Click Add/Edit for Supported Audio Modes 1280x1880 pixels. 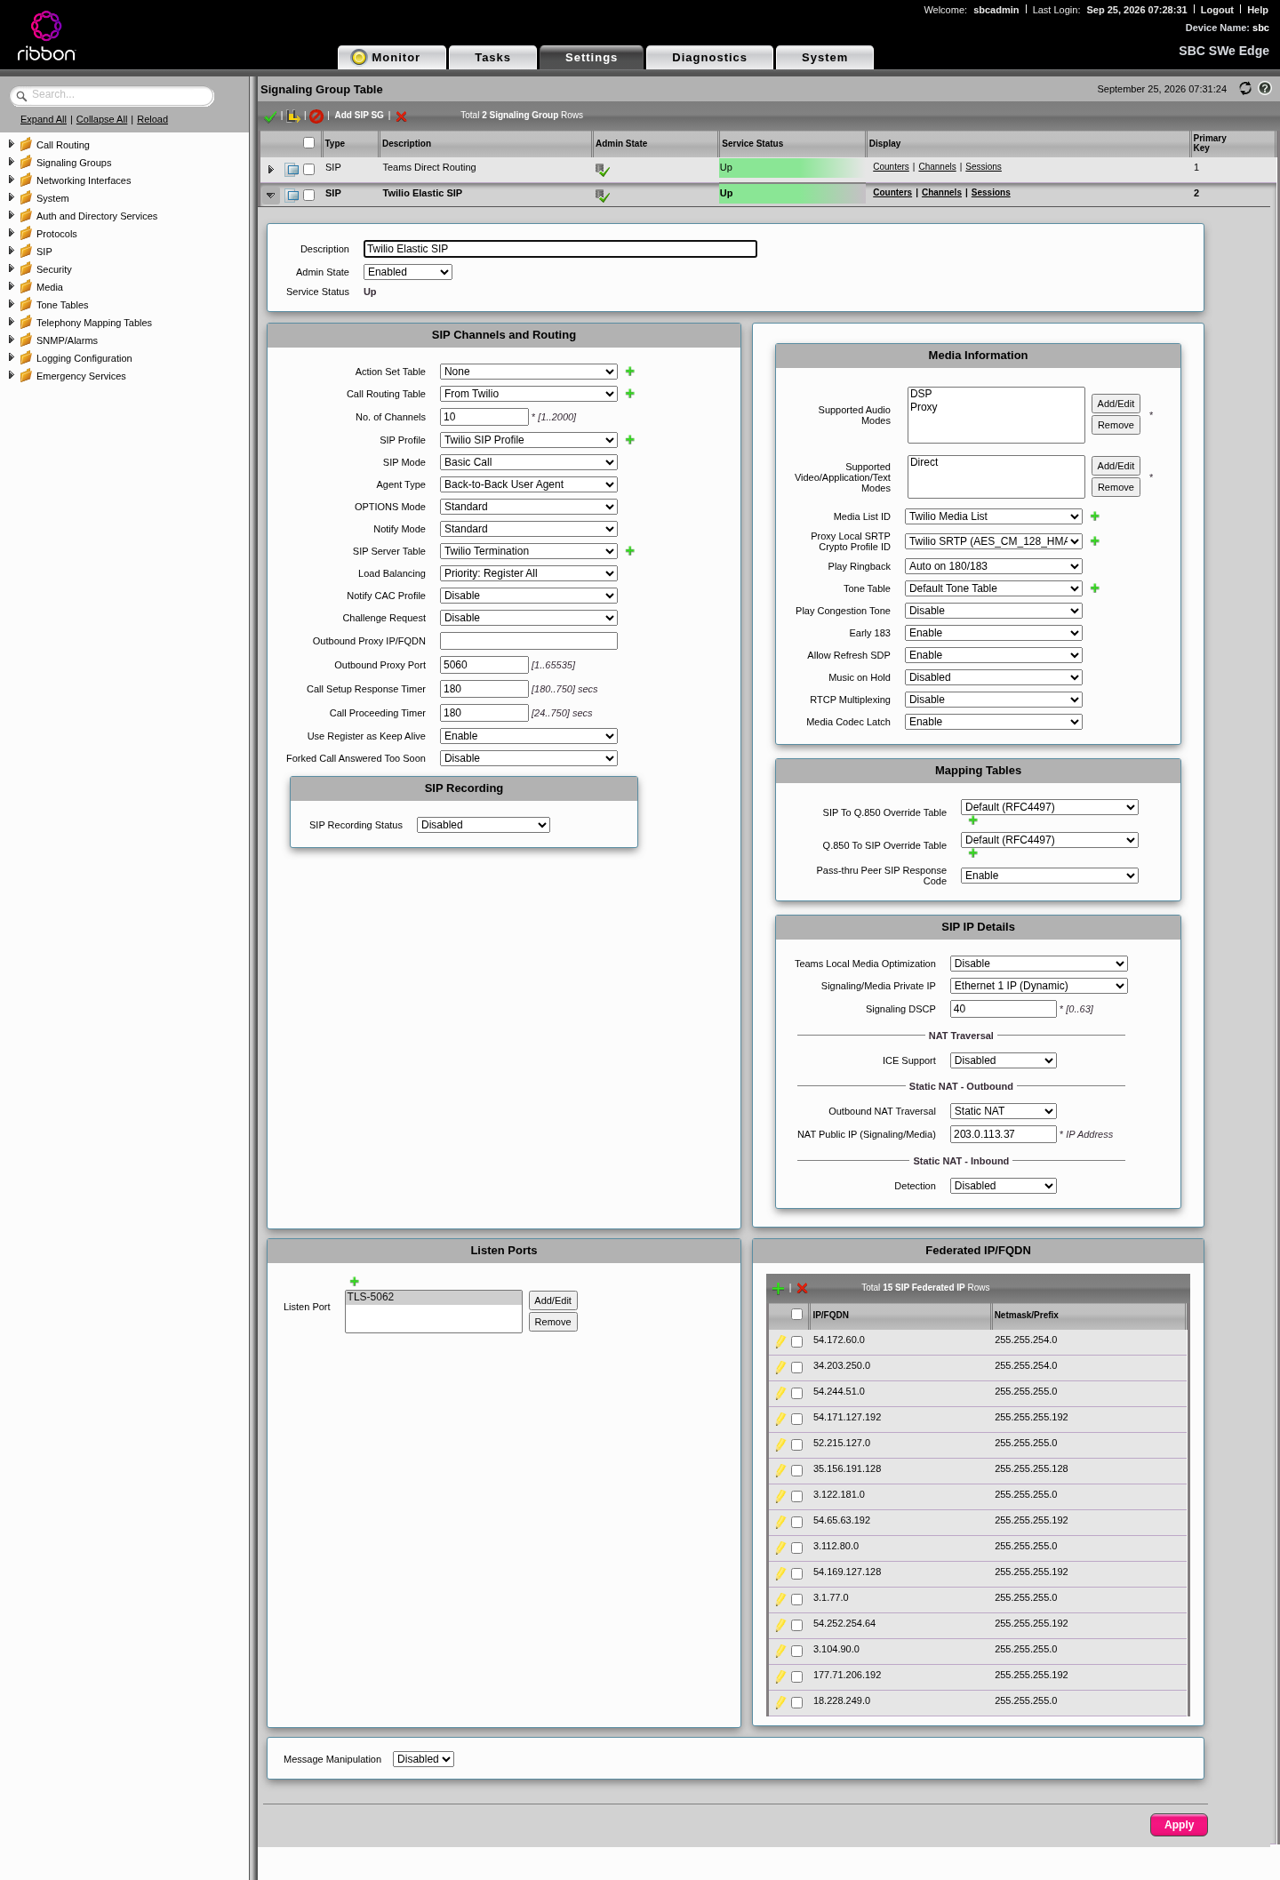(x=1116, y=404)
